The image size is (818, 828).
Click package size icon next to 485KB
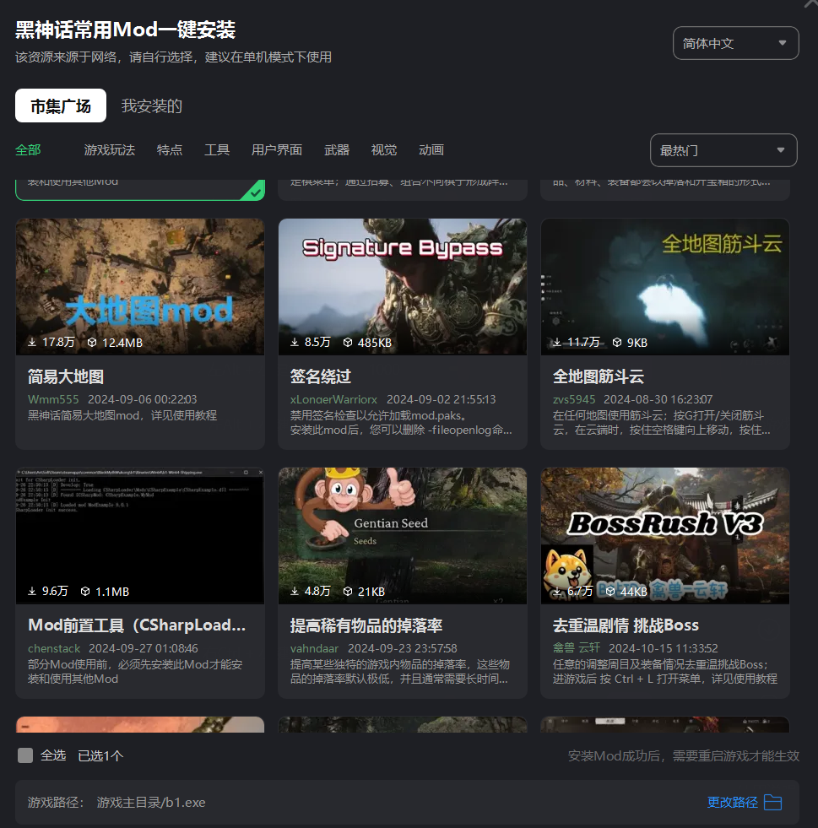pos(348,342)
